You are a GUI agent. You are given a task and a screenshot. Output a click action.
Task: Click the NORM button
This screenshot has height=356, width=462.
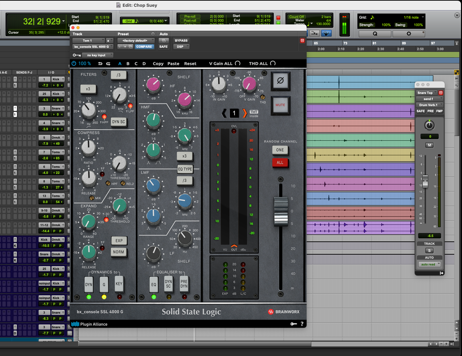coord(119,252)
